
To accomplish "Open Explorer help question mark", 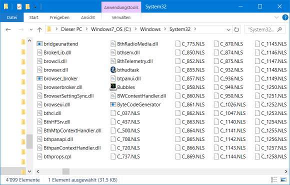I will pyautogui.click(x=285, y=17).
